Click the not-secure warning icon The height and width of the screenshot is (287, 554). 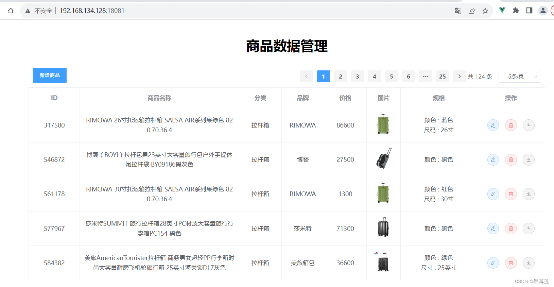click(x=28, y=11)
